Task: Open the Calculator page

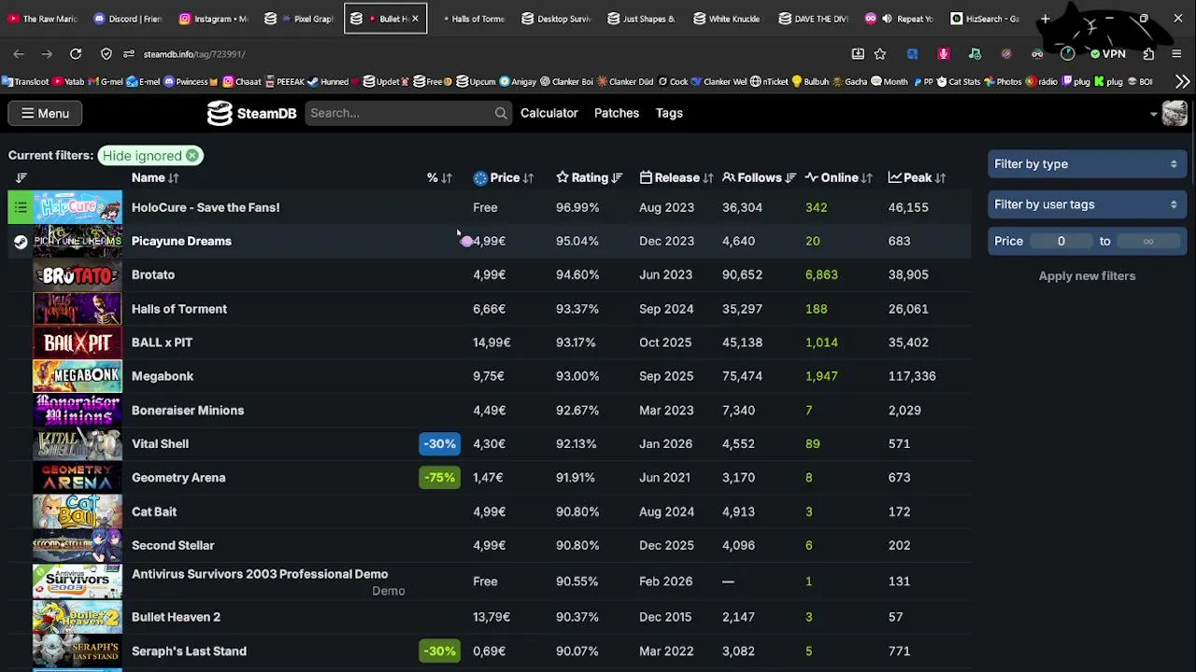Action: [x=549, y=114]
